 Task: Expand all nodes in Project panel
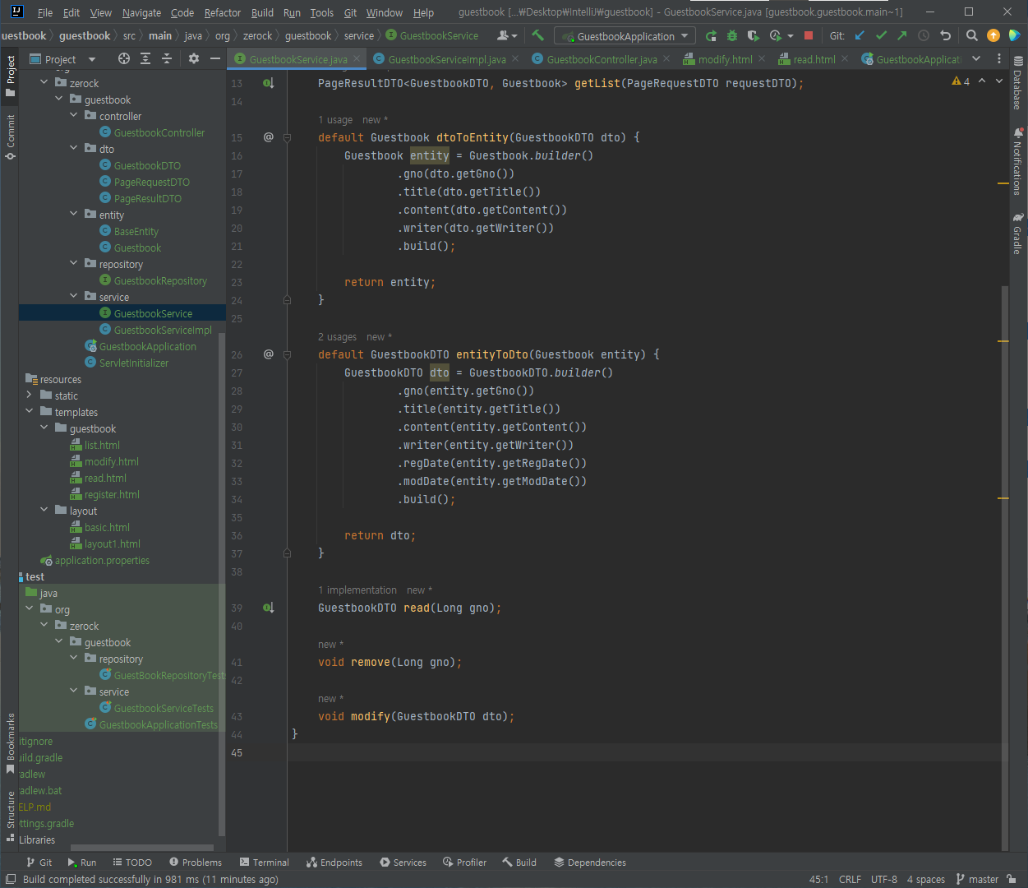(145, 58)
